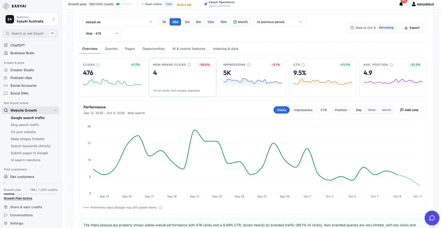Show info for Non-brand clicks metric

(190, 65)
